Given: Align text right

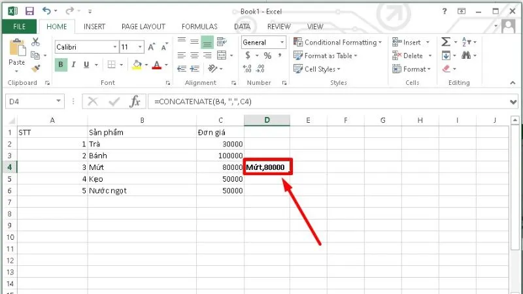Looking at the screenshot, I should coord(207,55).
